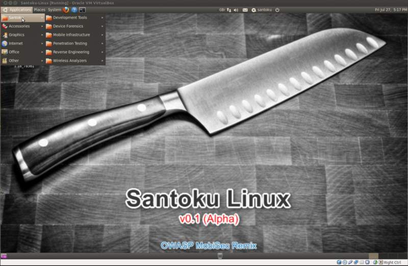
Task: Open the Internet submenu
Action: point(22,43)
